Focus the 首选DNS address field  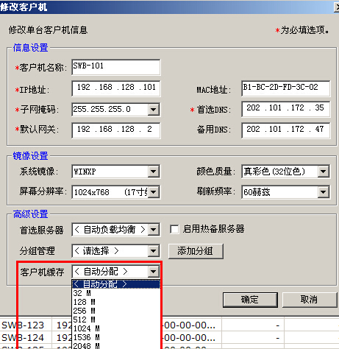[285, 109]
